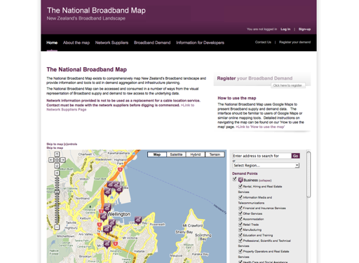
Task: Click the 'How to use the map' heading
Action: click(x=237, y=98)
